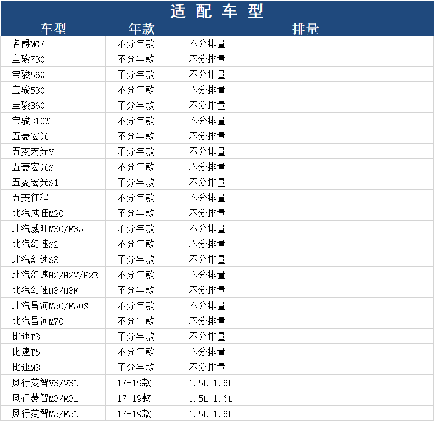Select 不分排量 in the 宝骏560 row
Viewport: 434px width, 421px height.
207,75
